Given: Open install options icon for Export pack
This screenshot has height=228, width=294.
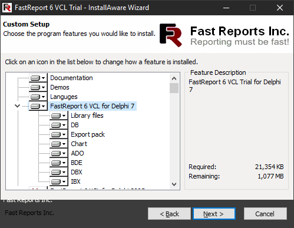Looking at the screenshot, I should click(x=59, y=134).
